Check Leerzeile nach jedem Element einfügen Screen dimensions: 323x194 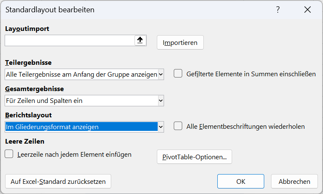tap(9, 154)
